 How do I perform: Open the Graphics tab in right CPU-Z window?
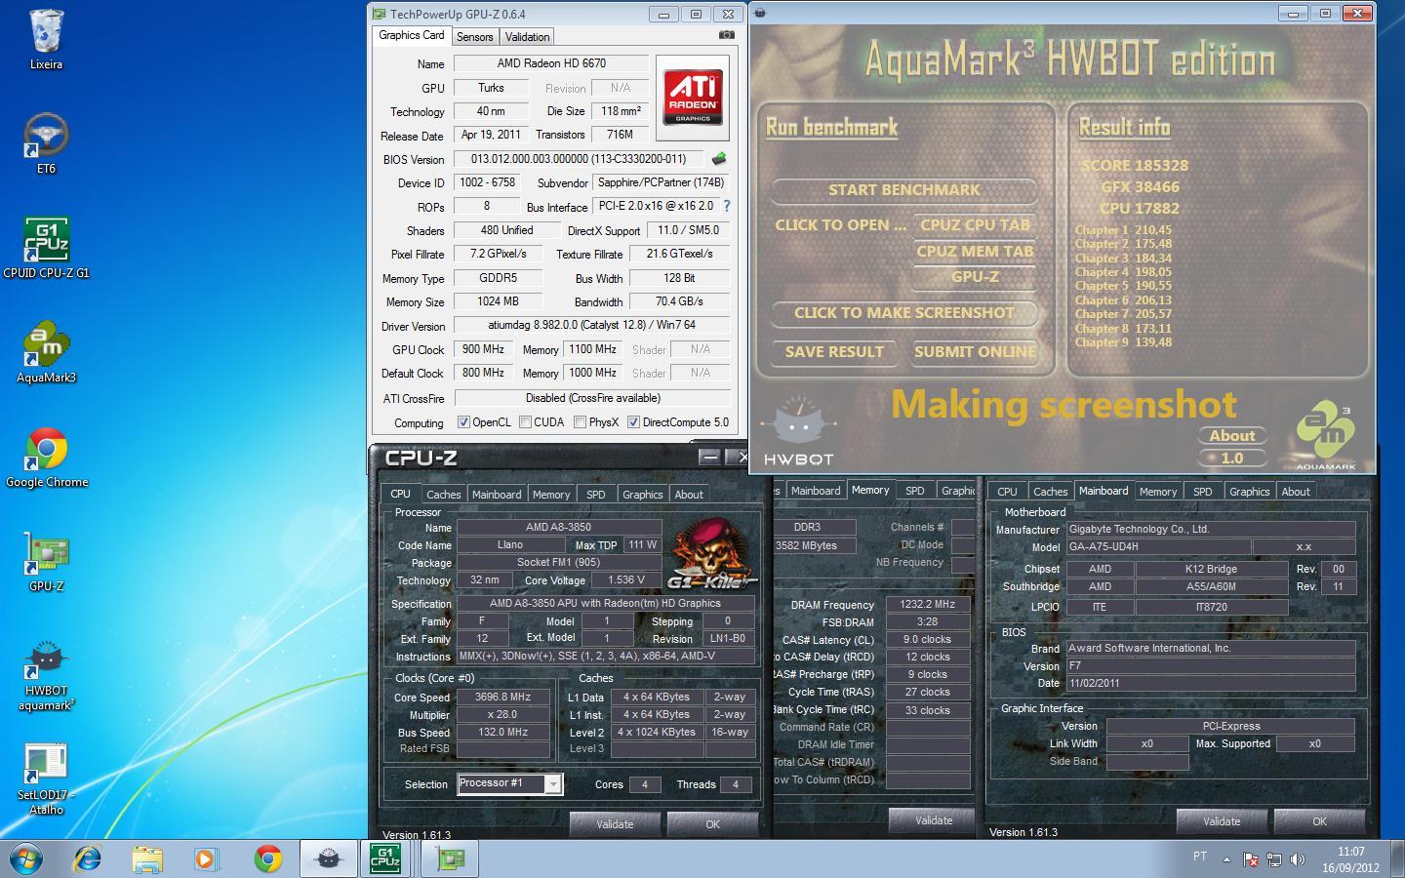point(1249,492)
